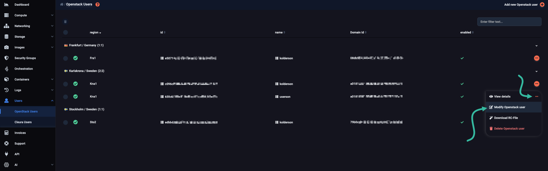
Task: Click the Users person icon
Action: pos(6,101)
